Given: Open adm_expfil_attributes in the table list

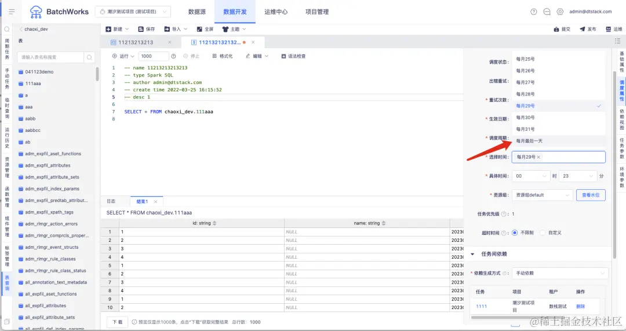Looking at the screenshot, I should [x=48, y=165].
